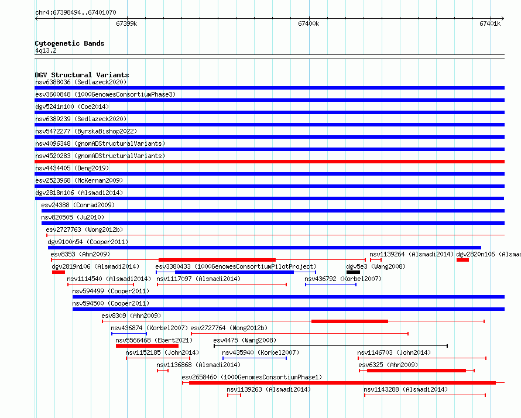Click the thick red esv8309 segment
Screen dimensions: 521x418
pyautogui.click(x=350, y=321)
